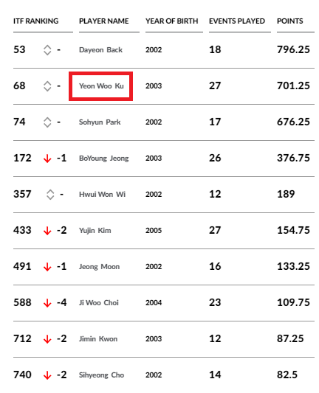Open Dayeon Back player profile
This screenshot has width=319, height=393.
pyautogui.click(x=100, y=50)
